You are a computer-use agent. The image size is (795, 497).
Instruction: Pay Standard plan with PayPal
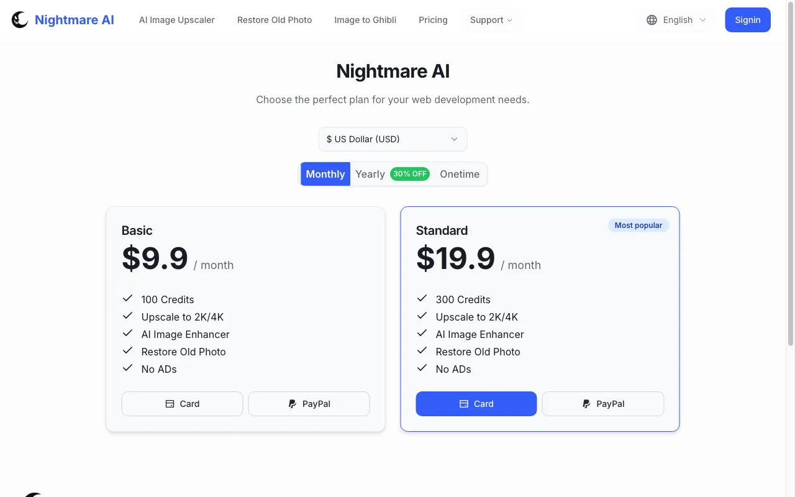coord(603,404)
